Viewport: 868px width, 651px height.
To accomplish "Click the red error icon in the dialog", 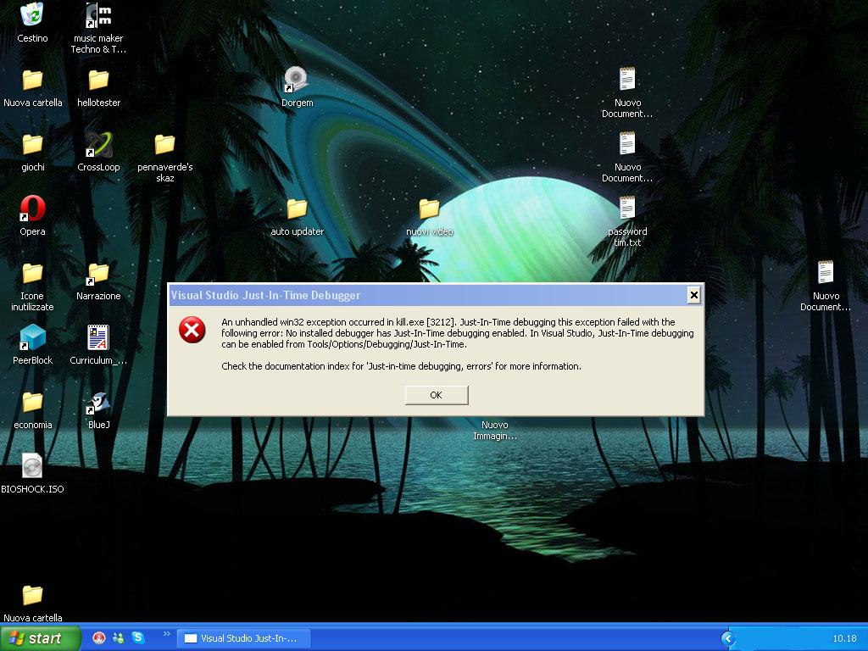I will pyautogui.click(x=192, y=330).
